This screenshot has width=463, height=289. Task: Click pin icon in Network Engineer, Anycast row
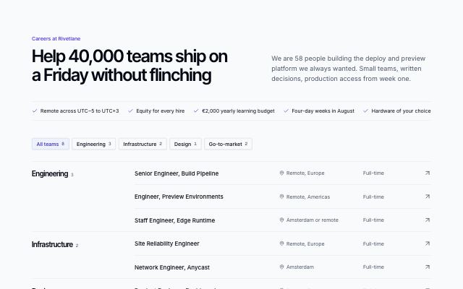281,267
